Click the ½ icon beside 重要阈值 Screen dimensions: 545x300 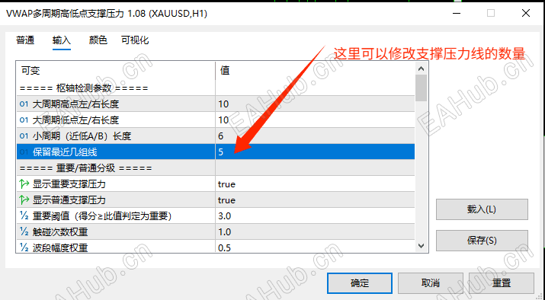click(x=24, y=215)
